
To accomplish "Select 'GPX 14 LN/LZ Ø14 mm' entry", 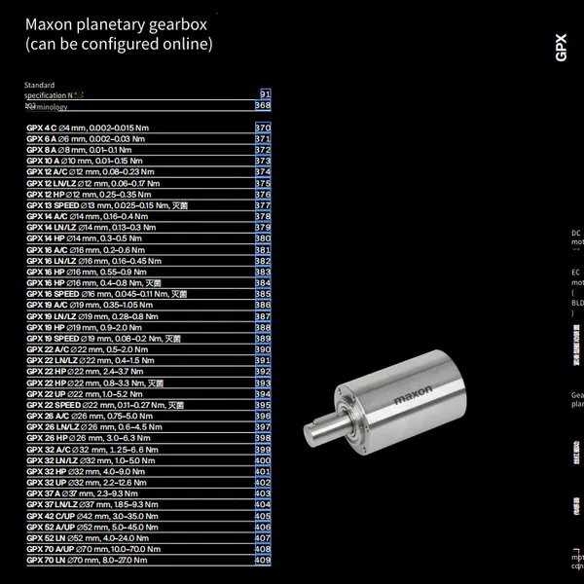I will [91, 227].
